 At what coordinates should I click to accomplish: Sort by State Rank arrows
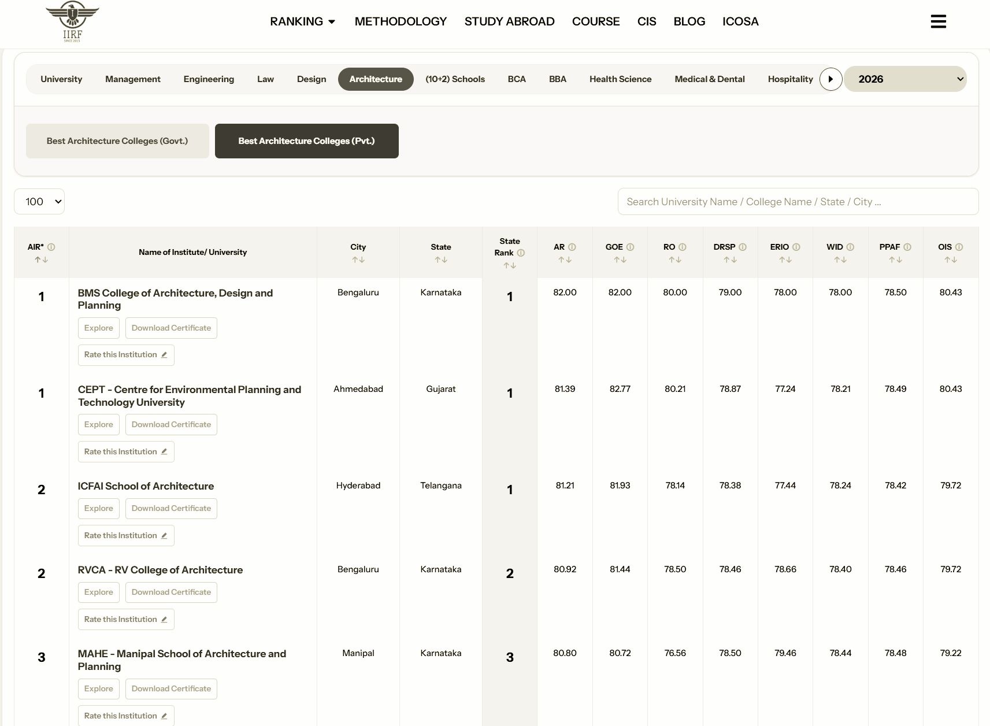[510, 265]
